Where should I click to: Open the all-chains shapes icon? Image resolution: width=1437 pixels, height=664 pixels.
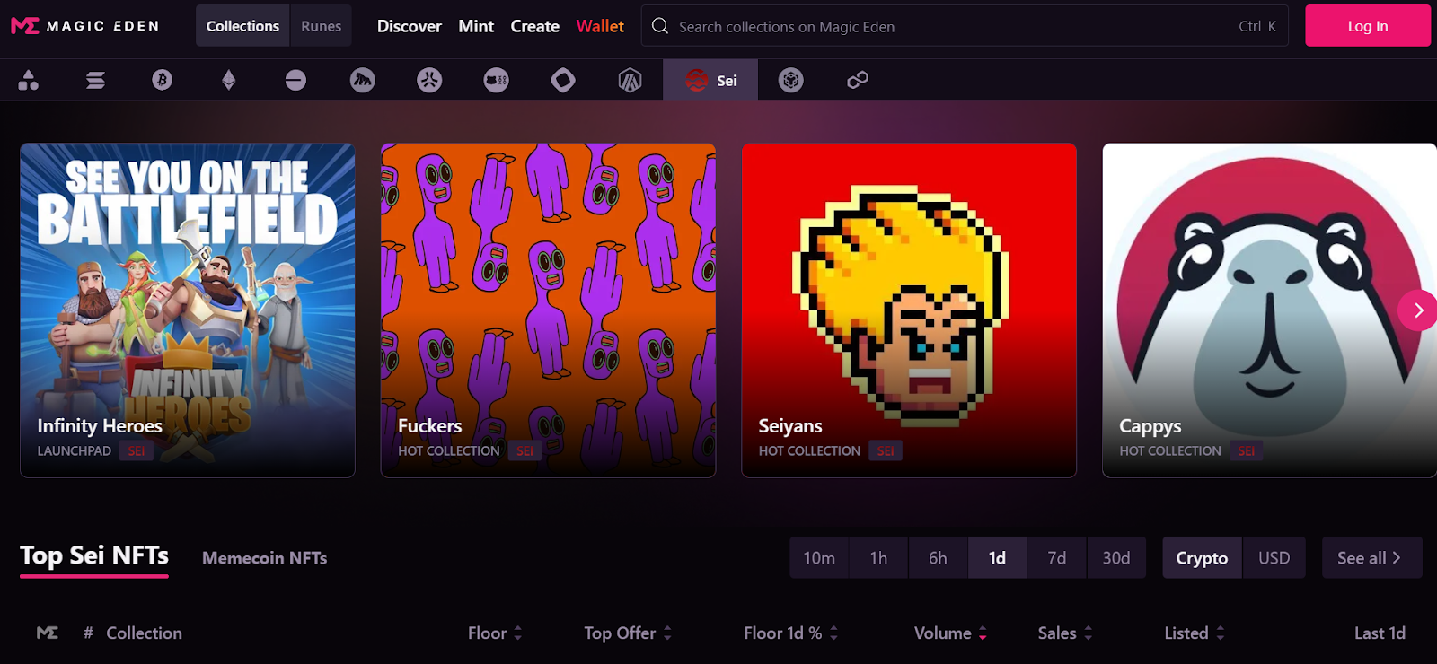pyautogui.click(x=29, y=81)
